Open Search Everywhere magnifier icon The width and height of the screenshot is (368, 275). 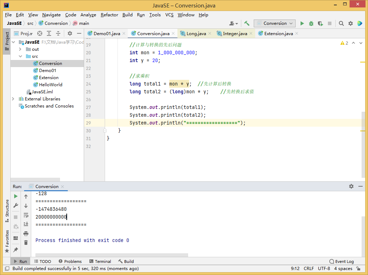tap(341, 23)
